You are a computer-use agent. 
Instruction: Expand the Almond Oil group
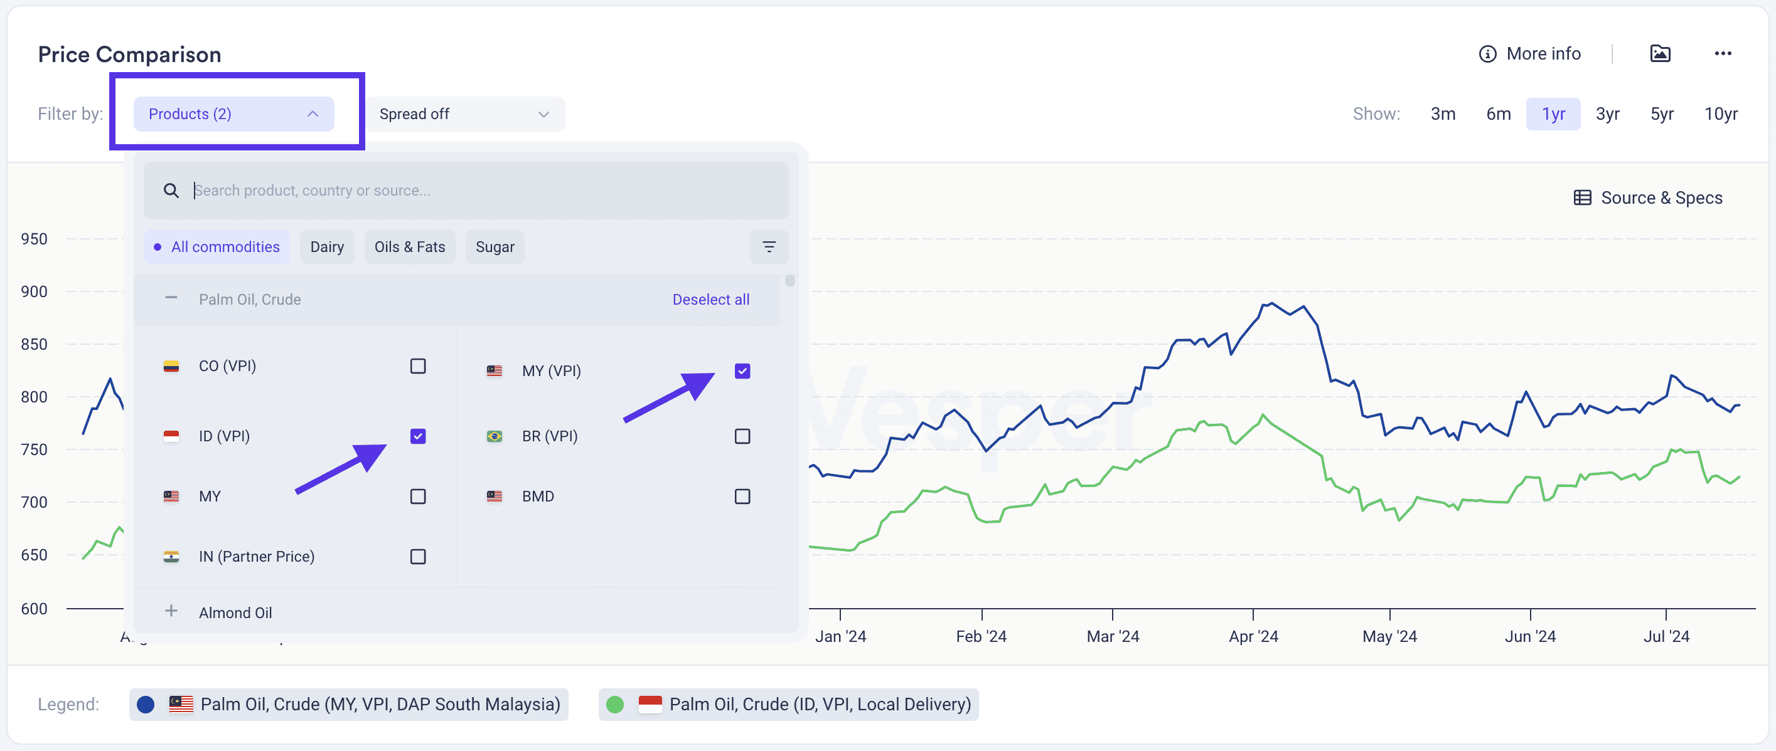[x=171, y=611]
